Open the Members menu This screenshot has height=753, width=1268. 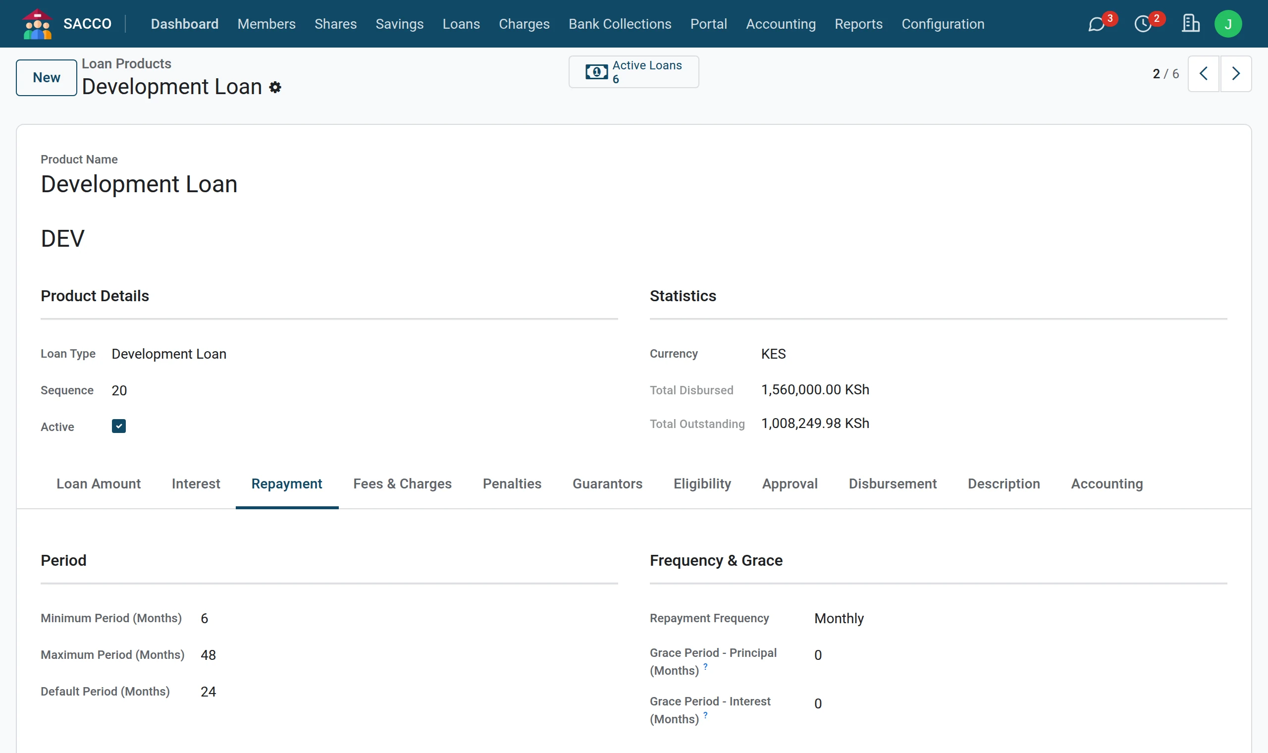(x=266, y=24)
